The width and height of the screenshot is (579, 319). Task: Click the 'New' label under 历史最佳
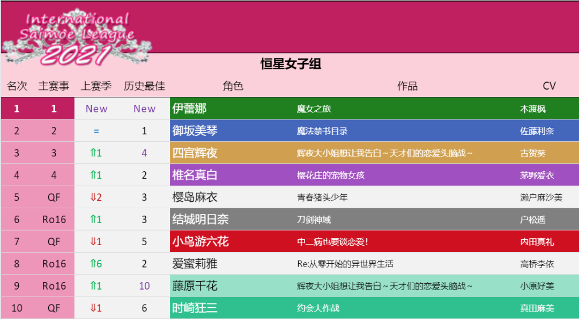click(144, 109)
